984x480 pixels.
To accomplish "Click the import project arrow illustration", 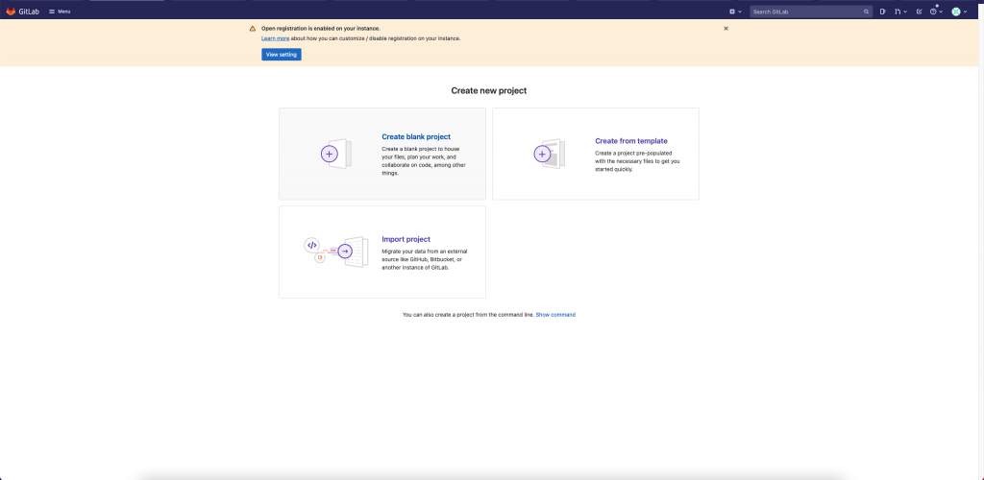I will click(345, 252).
